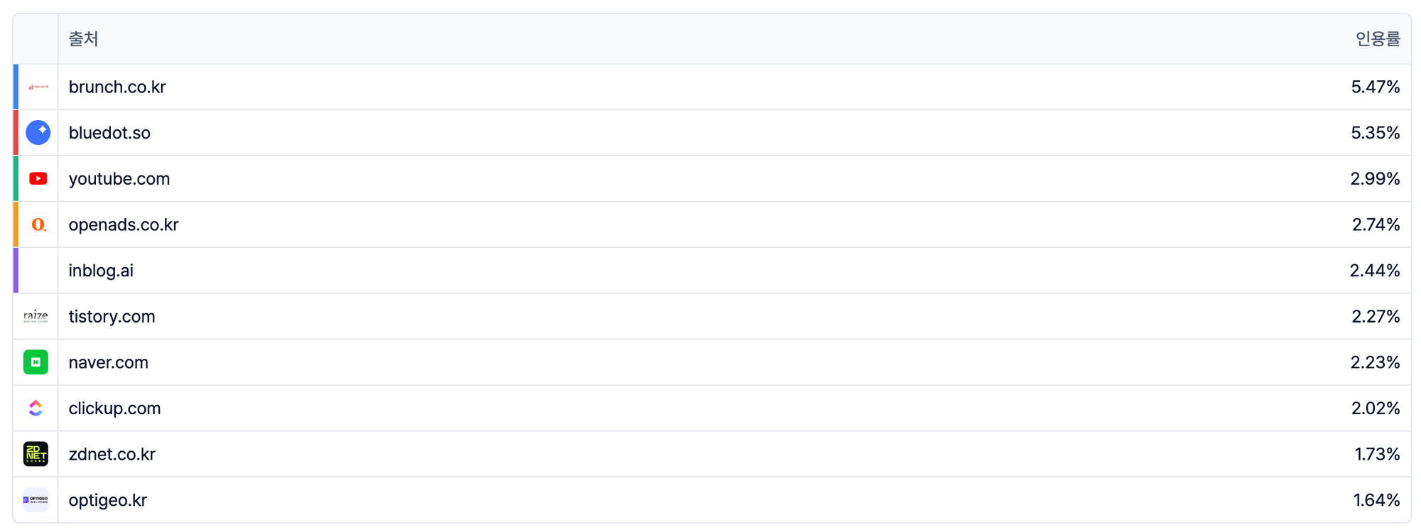Image resolution: width=1421 pixels, height=530 pixels.
Task: Click the purple color bar beside inblog.ai
Action: (16, 271)
